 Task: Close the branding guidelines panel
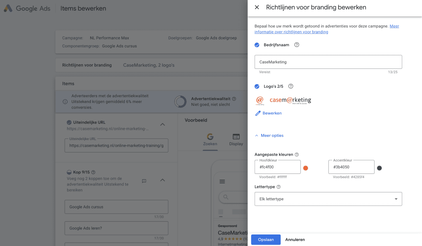pos(257,7)
